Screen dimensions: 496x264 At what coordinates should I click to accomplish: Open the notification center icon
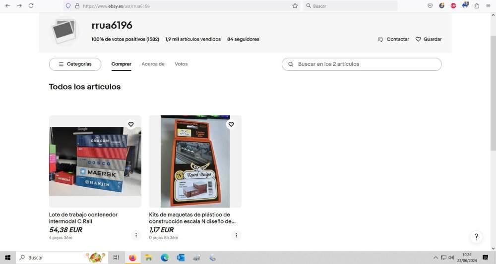pyautogui.click(x=486, y=258)
